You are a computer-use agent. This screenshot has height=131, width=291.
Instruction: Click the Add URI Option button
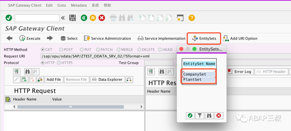[240, 38]
